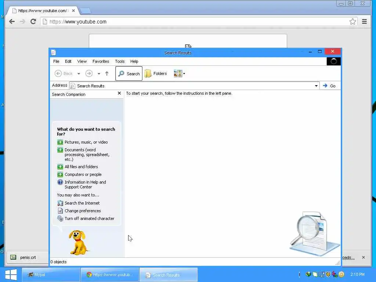Image resolution: width=376 pixels, height=282 pixels.
Task: Open the Favorites menu
Action: click(x=101, y=61)
